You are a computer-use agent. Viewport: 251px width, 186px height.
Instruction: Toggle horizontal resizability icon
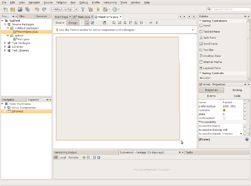point(151,23)
